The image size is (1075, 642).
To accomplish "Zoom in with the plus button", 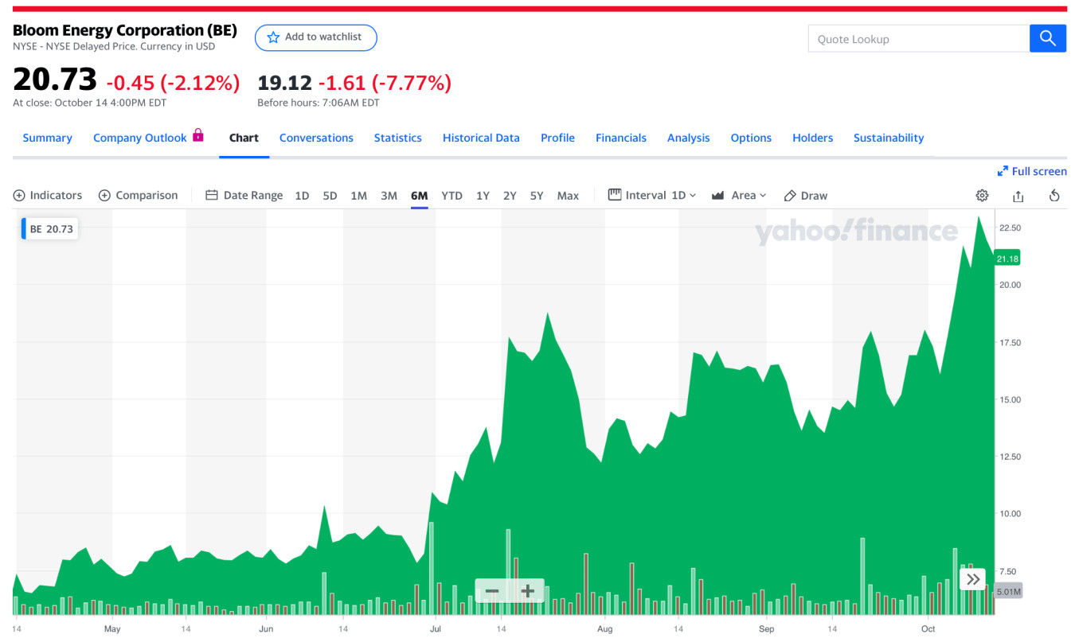I will point(527,591).
